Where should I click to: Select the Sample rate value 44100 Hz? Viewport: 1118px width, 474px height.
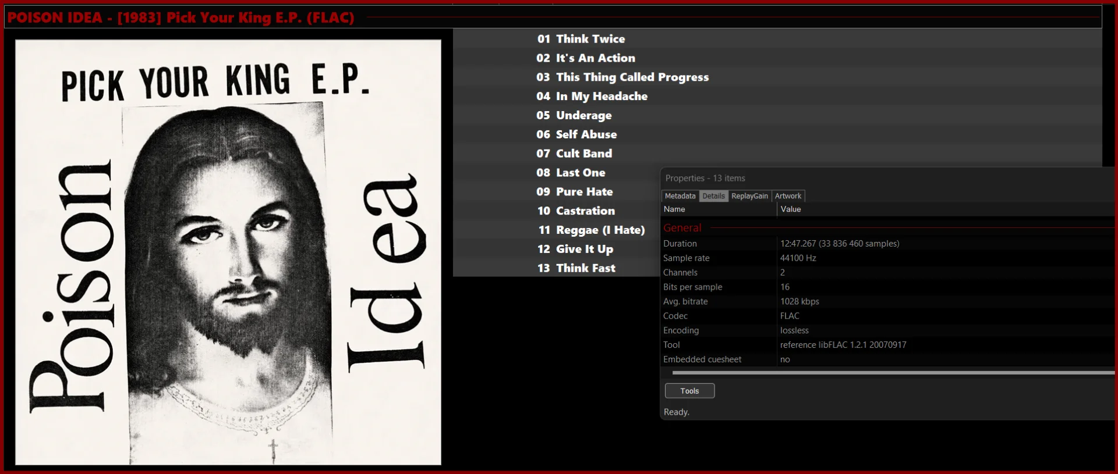tap(798, 258)
